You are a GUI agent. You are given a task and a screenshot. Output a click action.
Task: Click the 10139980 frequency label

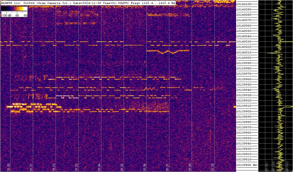pos(244,68)
